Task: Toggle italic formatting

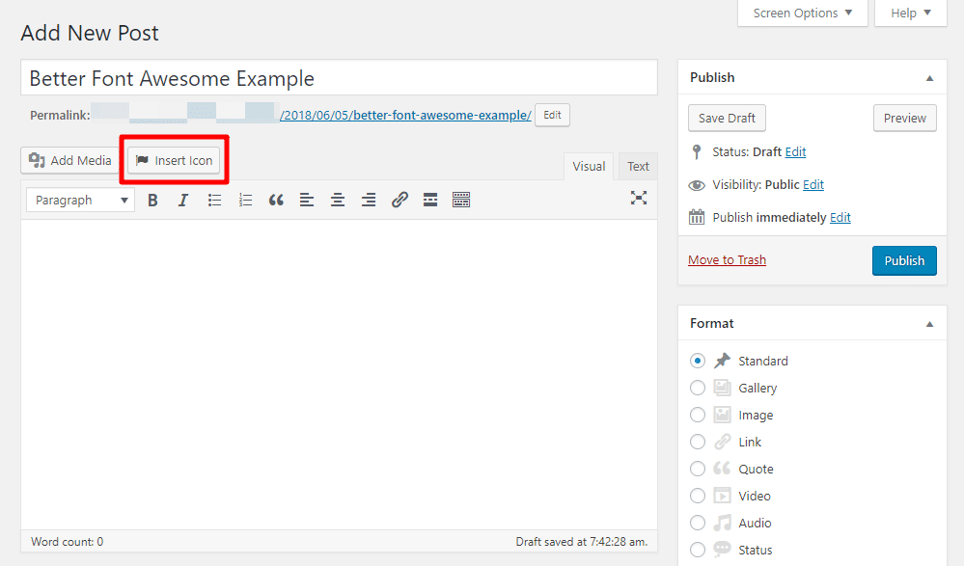Action: click(182, 200)
